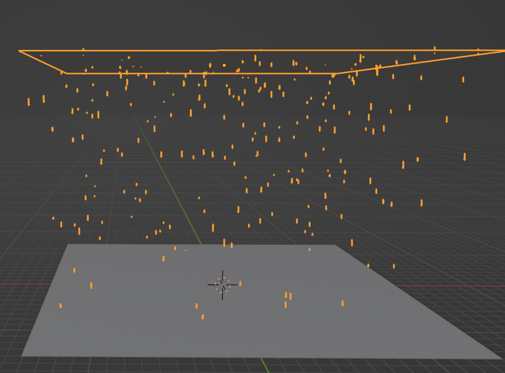Click the gray ground plane surface
The height and width of the screenshot is (373, 505).
click(148, 321)
